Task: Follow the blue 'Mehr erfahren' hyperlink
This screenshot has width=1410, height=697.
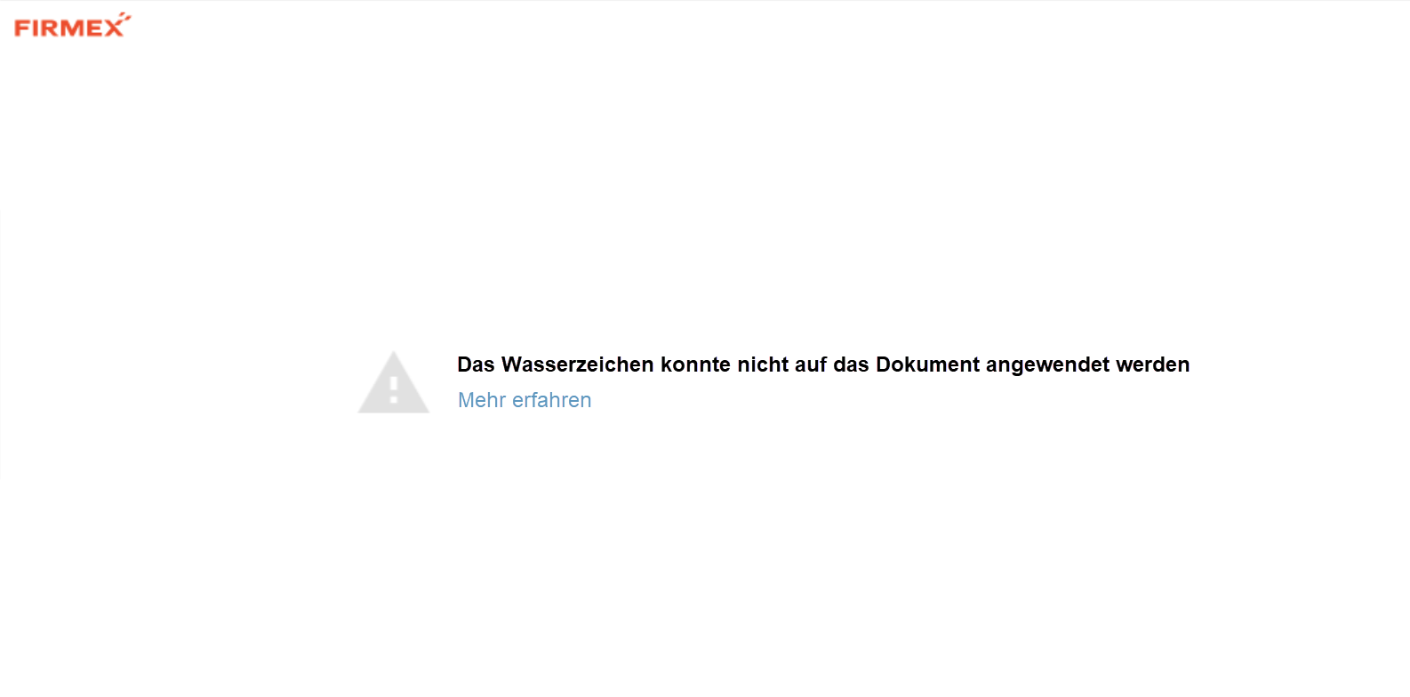Action: pos(525,400)
